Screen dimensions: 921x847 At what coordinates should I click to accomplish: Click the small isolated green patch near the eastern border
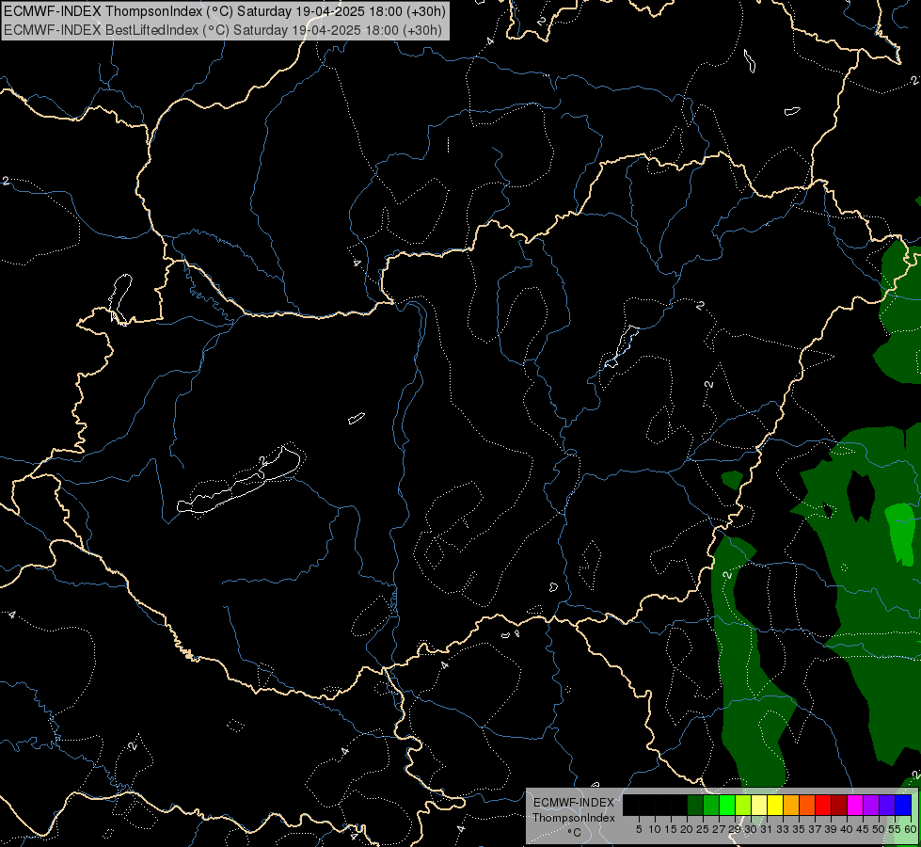732,480
